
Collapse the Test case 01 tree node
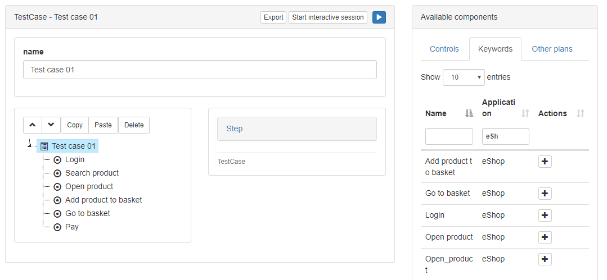[x=30, y=145]
